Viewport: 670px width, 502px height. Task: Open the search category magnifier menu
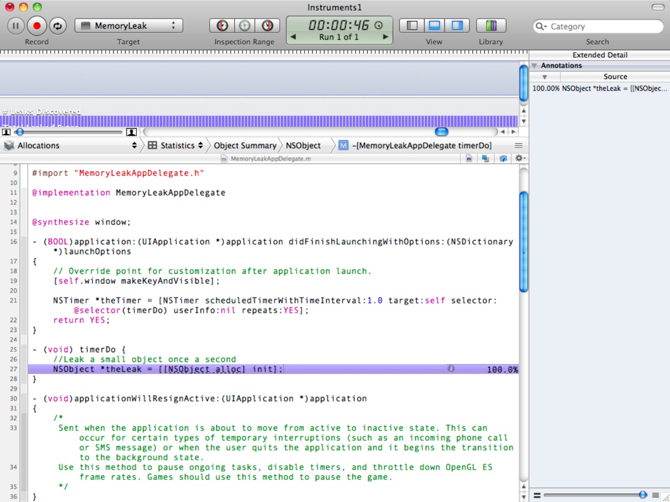pyautogui.click(x=541, y=27)
